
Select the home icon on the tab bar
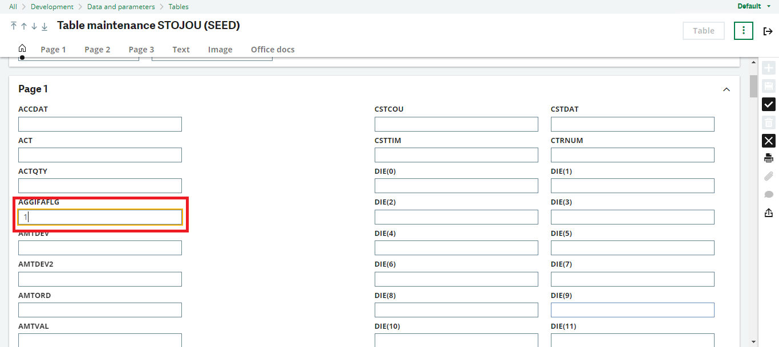(22, 49)
